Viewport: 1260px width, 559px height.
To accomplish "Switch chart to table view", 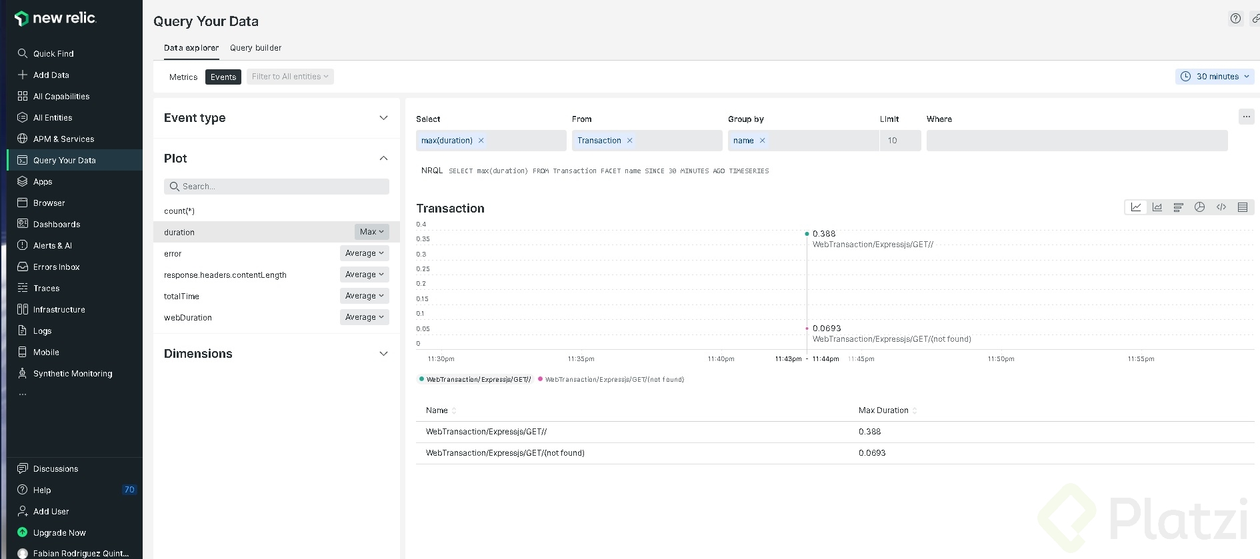I will [1243, 207].
